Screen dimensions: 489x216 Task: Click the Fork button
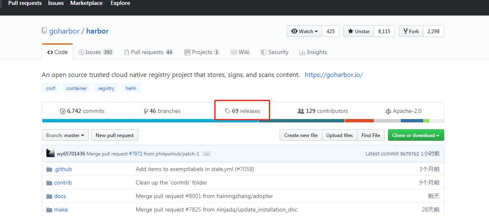tap(411, 31)
